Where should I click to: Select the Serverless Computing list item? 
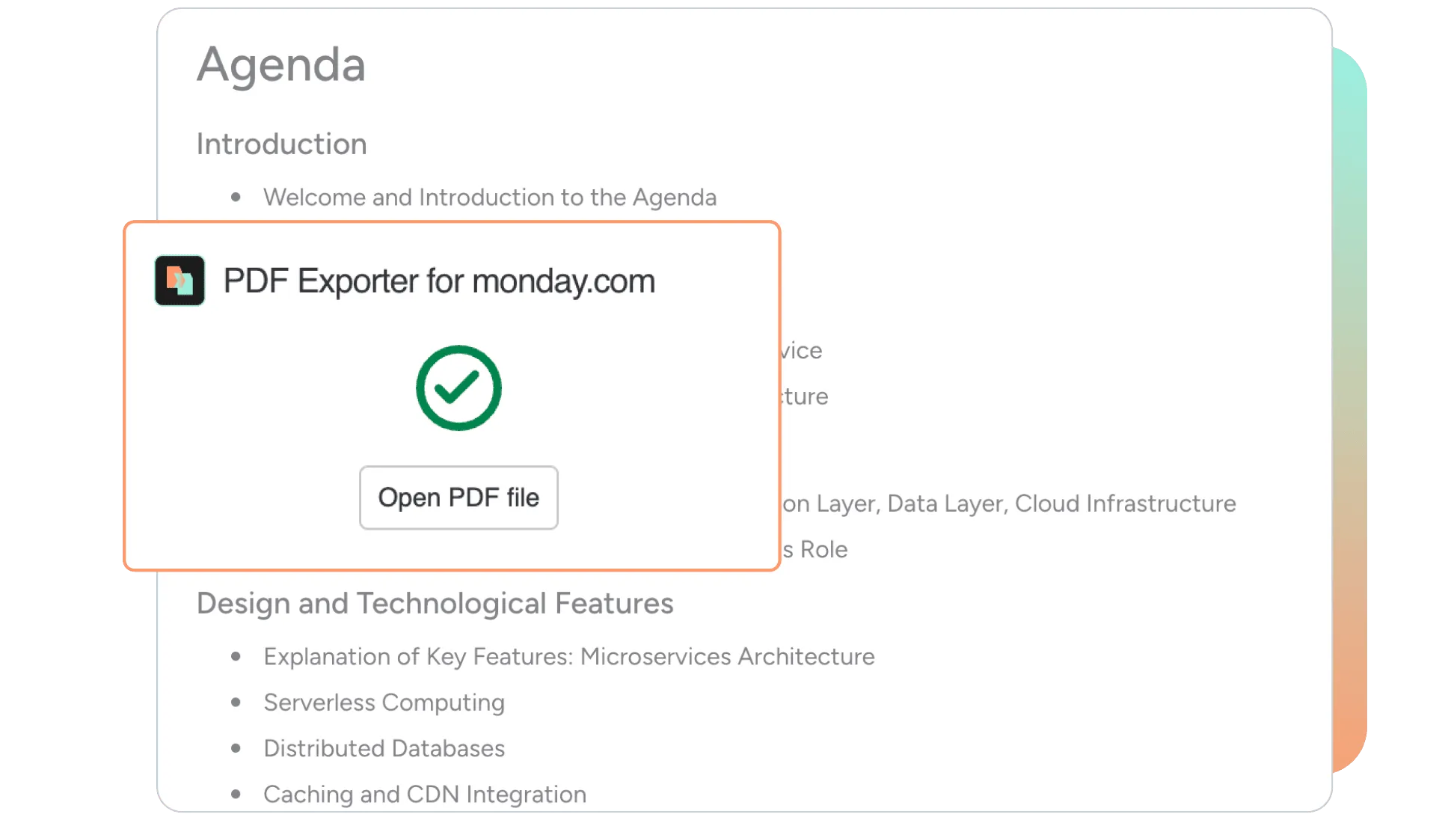pos(384,703)
